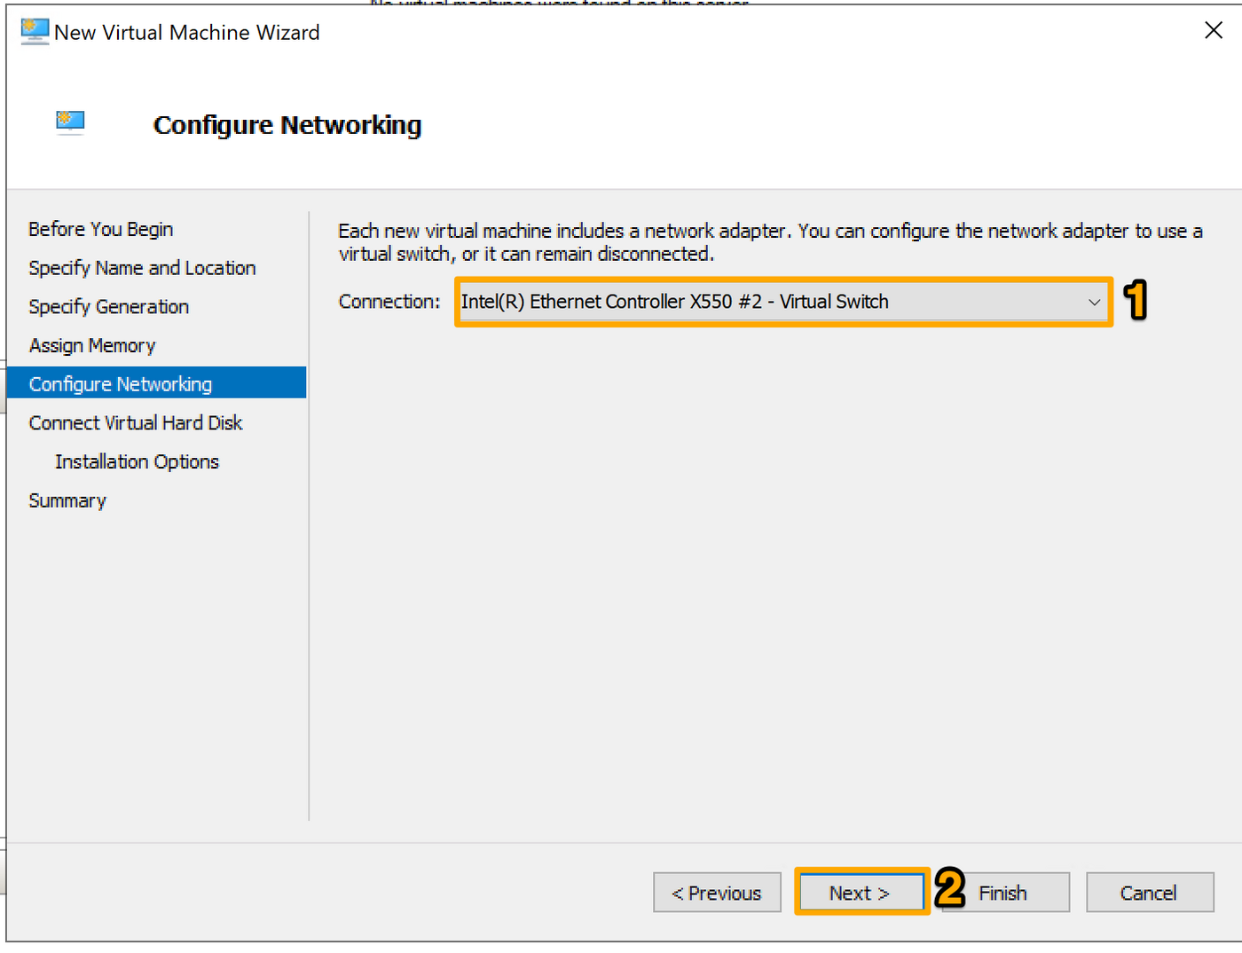Go to the Installation Options sub-step
This screenshot has height=953, width=1242.
137,462
